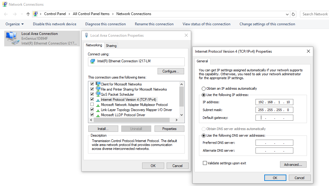329x186 pixels.
Task: Toggle the Microsoft LLDP Protocol Driver checkbox
Action: coord(92,115)
